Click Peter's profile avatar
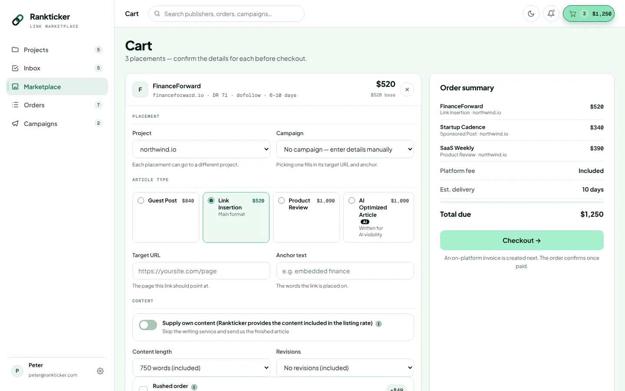The image size is (625, 391). point(17,371)
